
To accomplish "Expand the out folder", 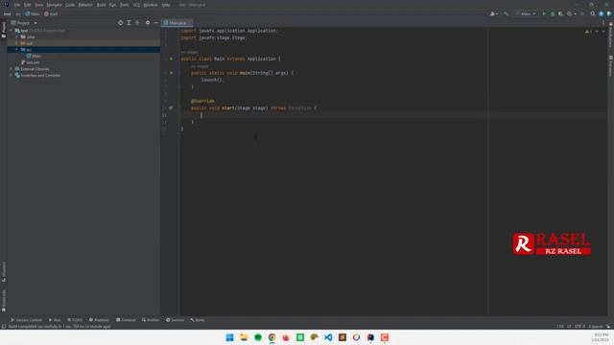I will tap(16, 43).
